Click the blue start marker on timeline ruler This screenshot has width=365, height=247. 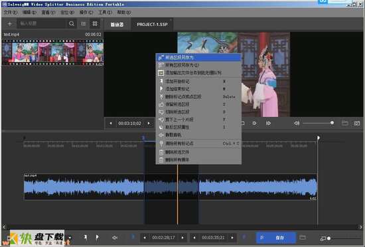143,138
